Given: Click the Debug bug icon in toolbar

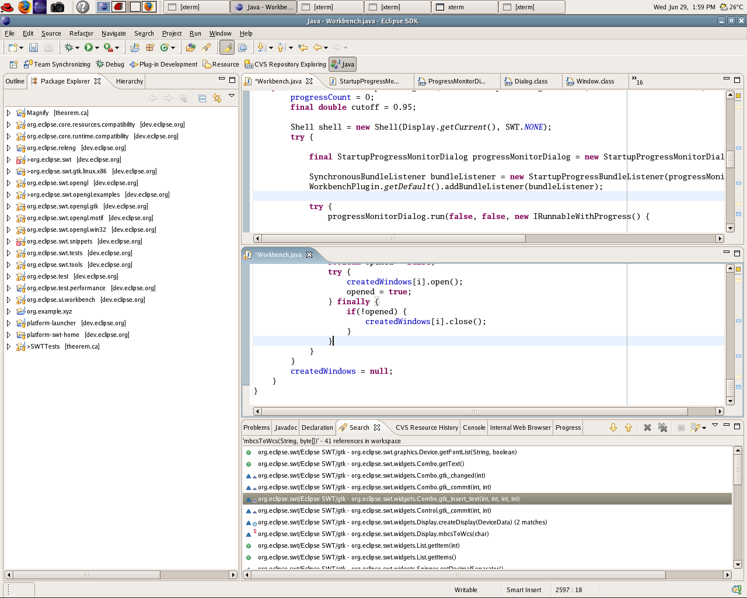Looking at the screenshot, I should coord(69,48).
